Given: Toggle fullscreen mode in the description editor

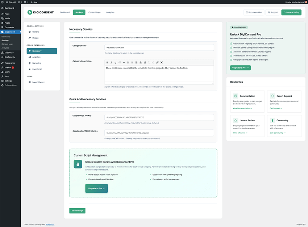Looking at the screenshot, I should 162,63.
